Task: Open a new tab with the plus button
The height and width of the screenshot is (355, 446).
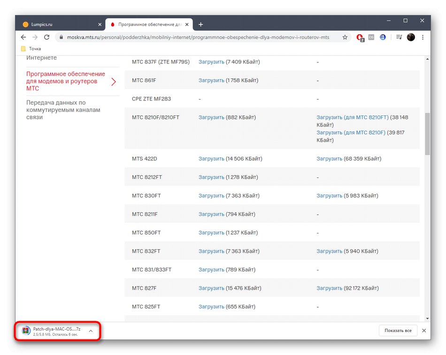Action: coord(200,24)
